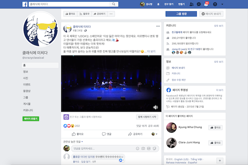Click the GIF icon in the comment box

pos(149,148)
